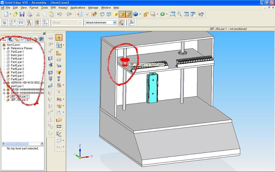
Task: Click the Fit view icon
Action: coord(186,14)
